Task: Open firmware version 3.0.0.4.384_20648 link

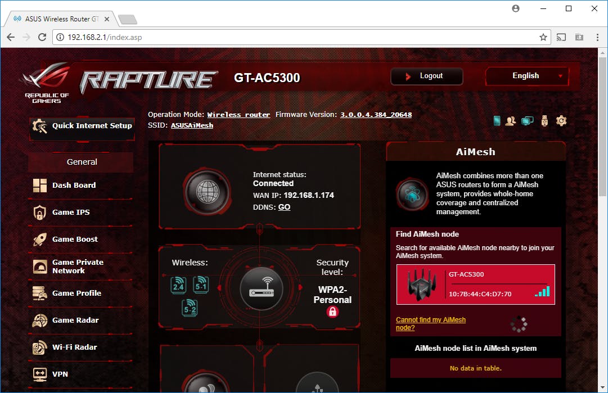Action: point(376,115)
